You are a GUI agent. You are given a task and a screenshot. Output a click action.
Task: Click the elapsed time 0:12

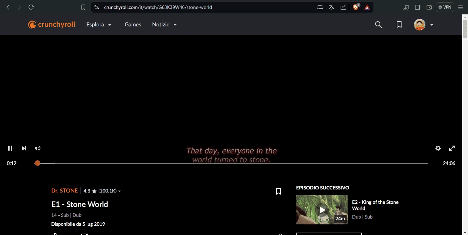click(12, 163)
